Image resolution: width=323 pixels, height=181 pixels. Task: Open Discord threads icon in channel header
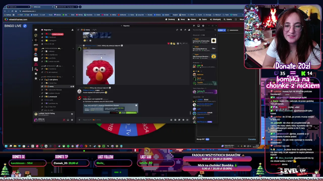pos(177,30)
